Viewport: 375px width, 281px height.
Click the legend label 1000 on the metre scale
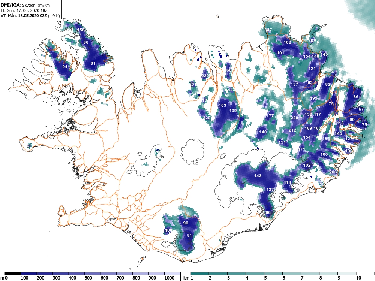(x=169, y=278)
